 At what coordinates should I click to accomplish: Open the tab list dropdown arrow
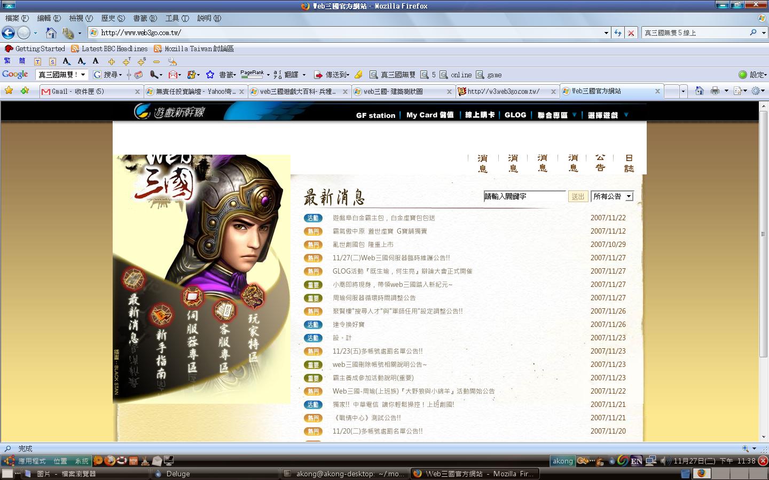tap(683, 91)
